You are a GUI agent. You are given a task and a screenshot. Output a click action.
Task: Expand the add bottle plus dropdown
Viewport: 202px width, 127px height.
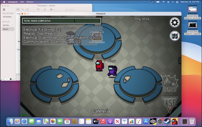[3, 79]
